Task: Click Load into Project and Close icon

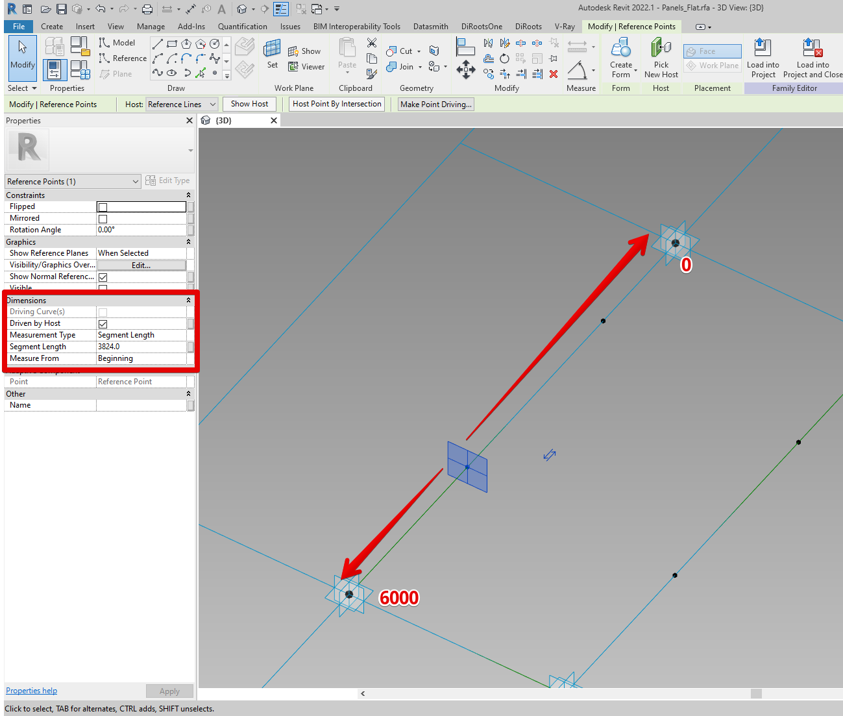Action: click(x=813, y=57)
